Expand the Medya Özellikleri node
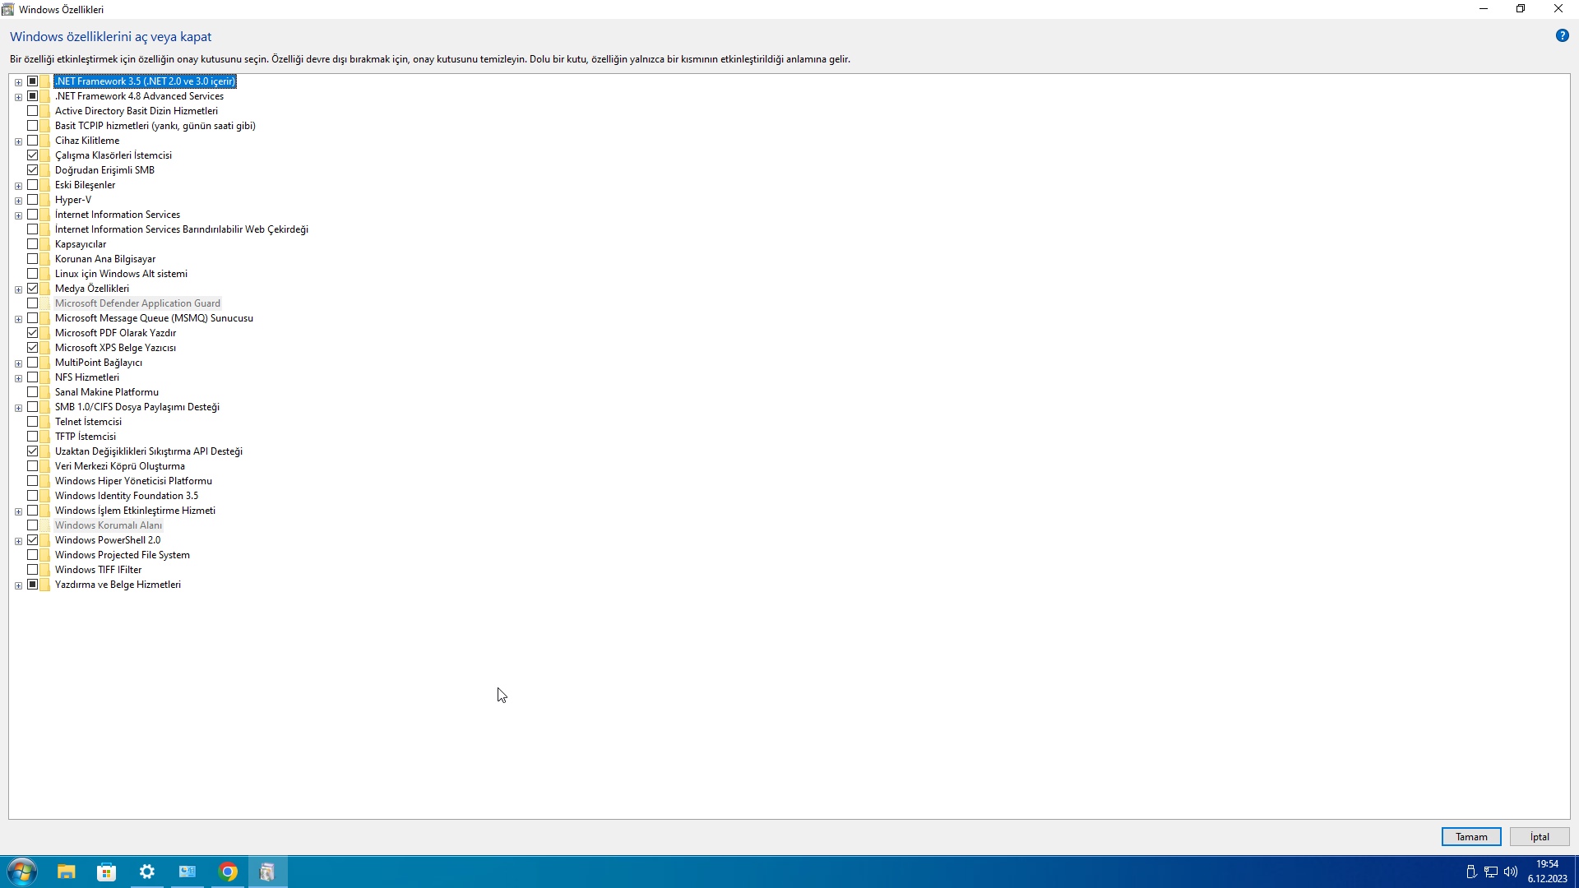The width and height of the screenshot is (1579, 888). [x=18, y=289]
